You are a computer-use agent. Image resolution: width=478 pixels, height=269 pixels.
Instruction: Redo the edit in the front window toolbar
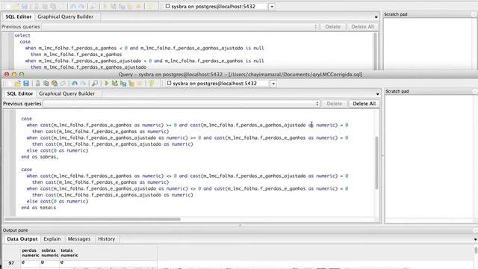click(x=83, y=83)
